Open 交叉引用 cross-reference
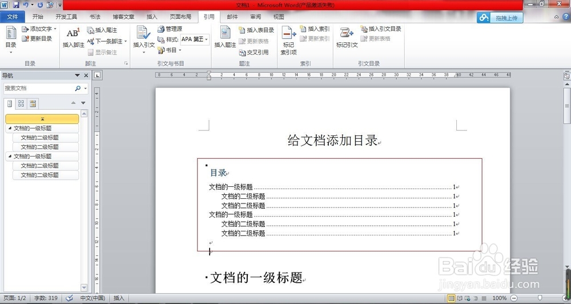 click(x=254, y=52)
